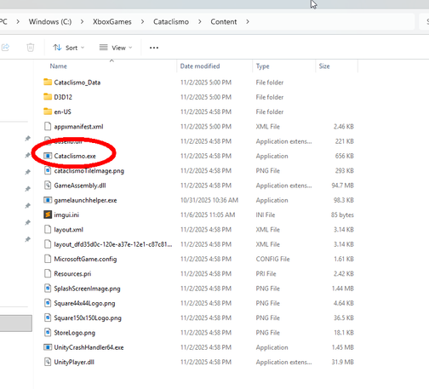Click the Share icon in toolbar
429x389 pixels.
[x=5, y=48]
